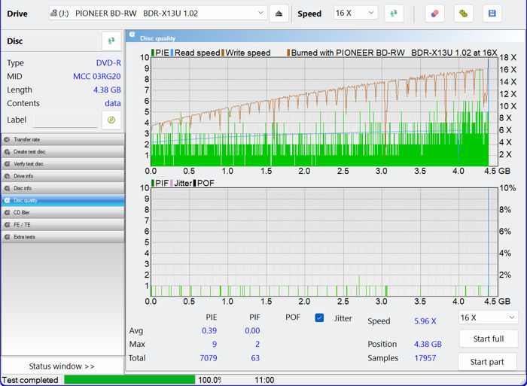The image size is (527, 386).
Task: Expand the 16 X test speed dropdown
Action: pyautogui.click(x=488, y=318)
